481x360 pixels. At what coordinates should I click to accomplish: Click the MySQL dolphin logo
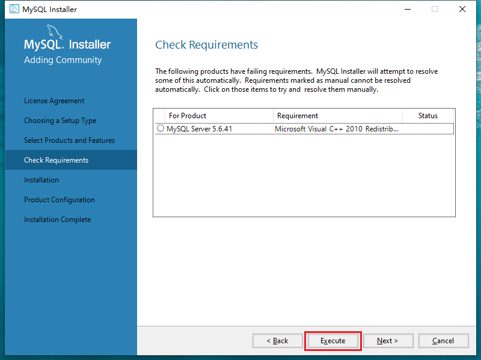point(55,32)
